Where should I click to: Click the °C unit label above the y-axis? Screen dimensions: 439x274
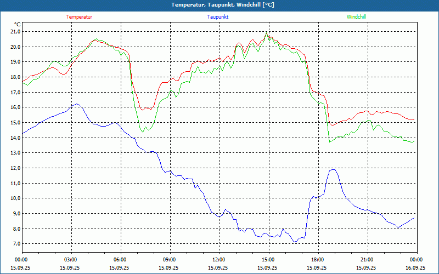18,24
